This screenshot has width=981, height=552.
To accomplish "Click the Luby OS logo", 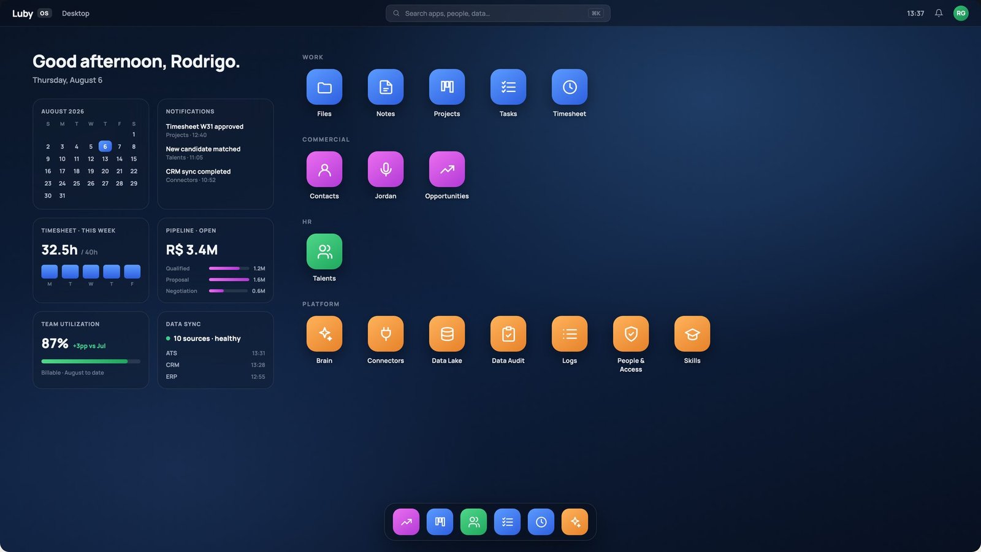I will tap(32, 13).
